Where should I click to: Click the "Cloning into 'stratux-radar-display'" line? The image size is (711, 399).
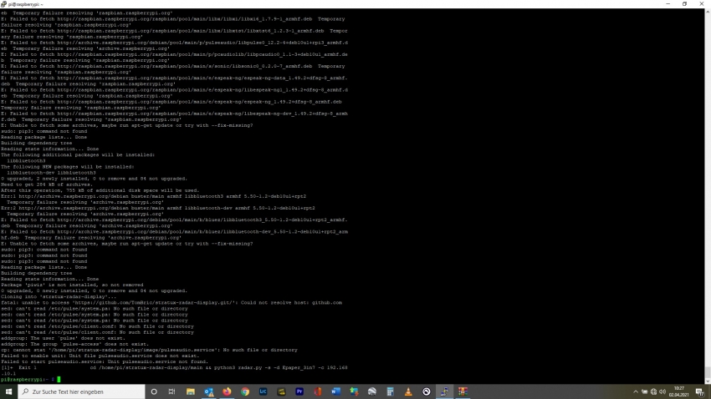point(59,297)
